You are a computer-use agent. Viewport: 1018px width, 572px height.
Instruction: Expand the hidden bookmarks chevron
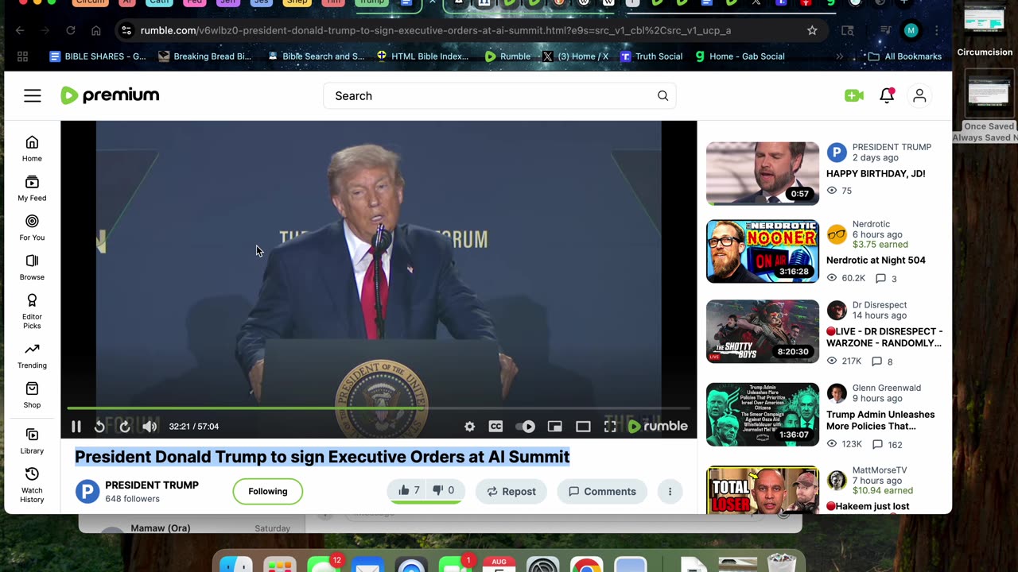pos(839,56)
